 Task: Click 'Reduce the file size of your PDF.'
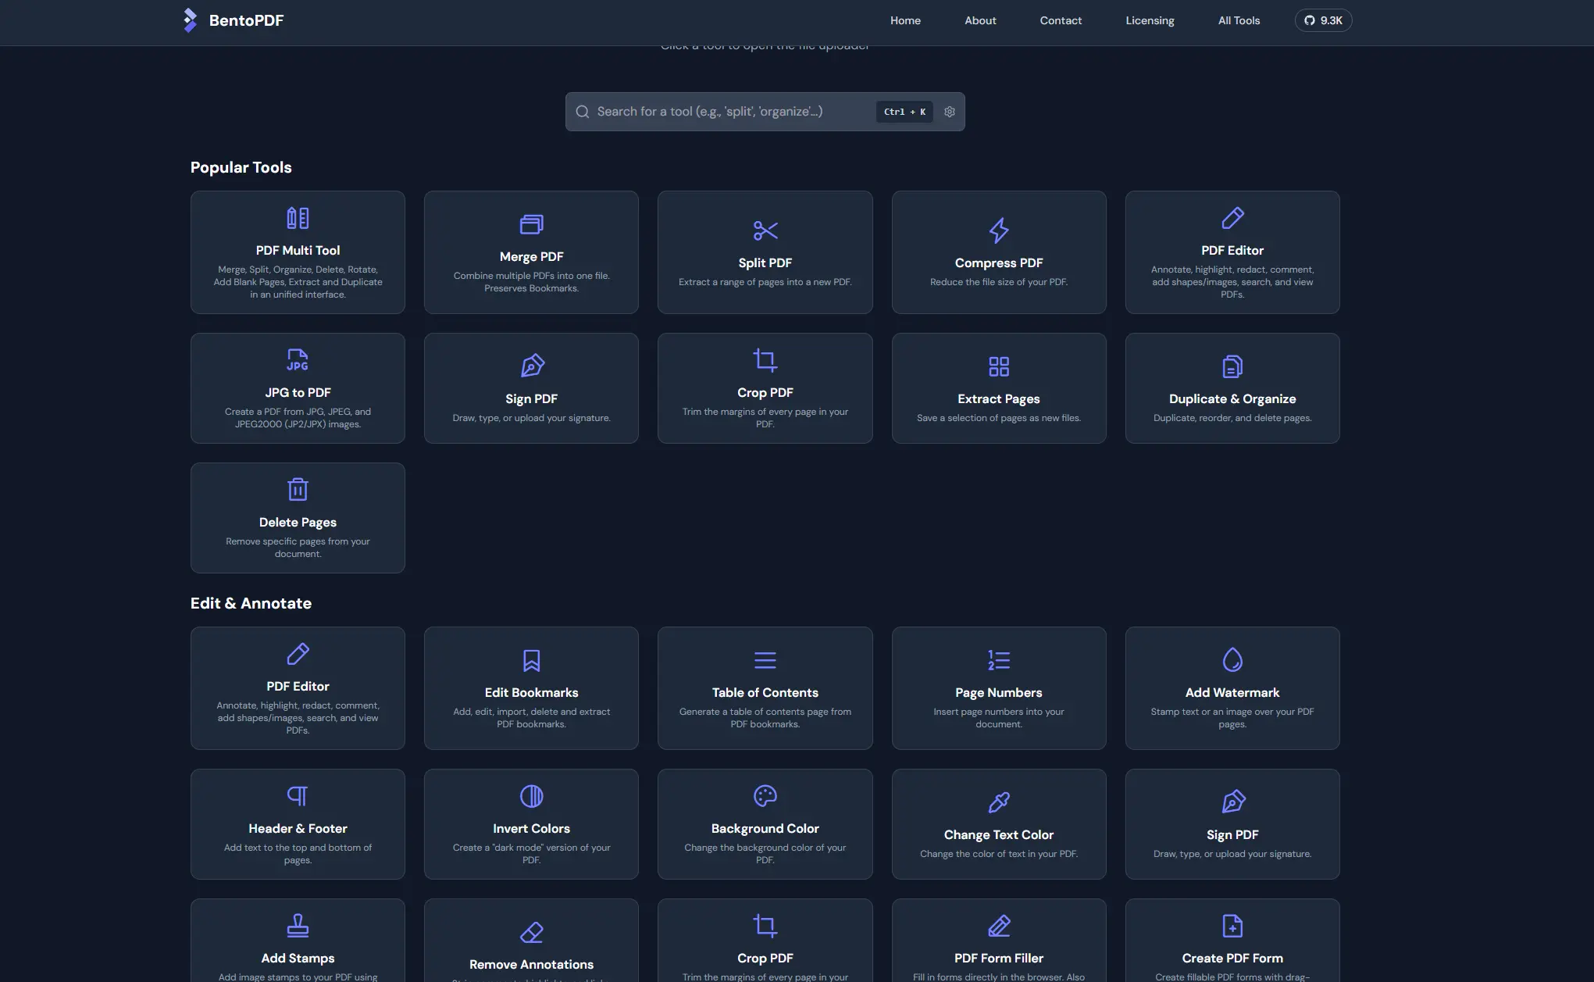(x=999, y=282)
